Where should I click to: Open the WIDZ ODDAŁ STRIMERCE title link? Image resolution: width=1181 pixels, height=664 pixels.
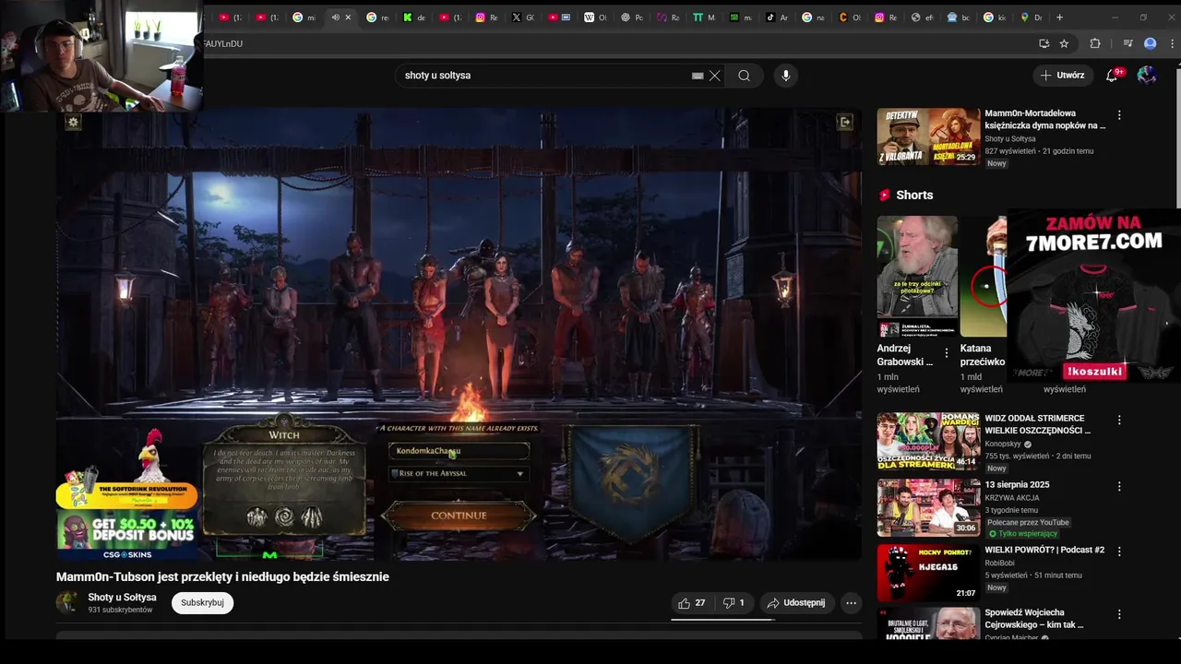[1038, 424]
